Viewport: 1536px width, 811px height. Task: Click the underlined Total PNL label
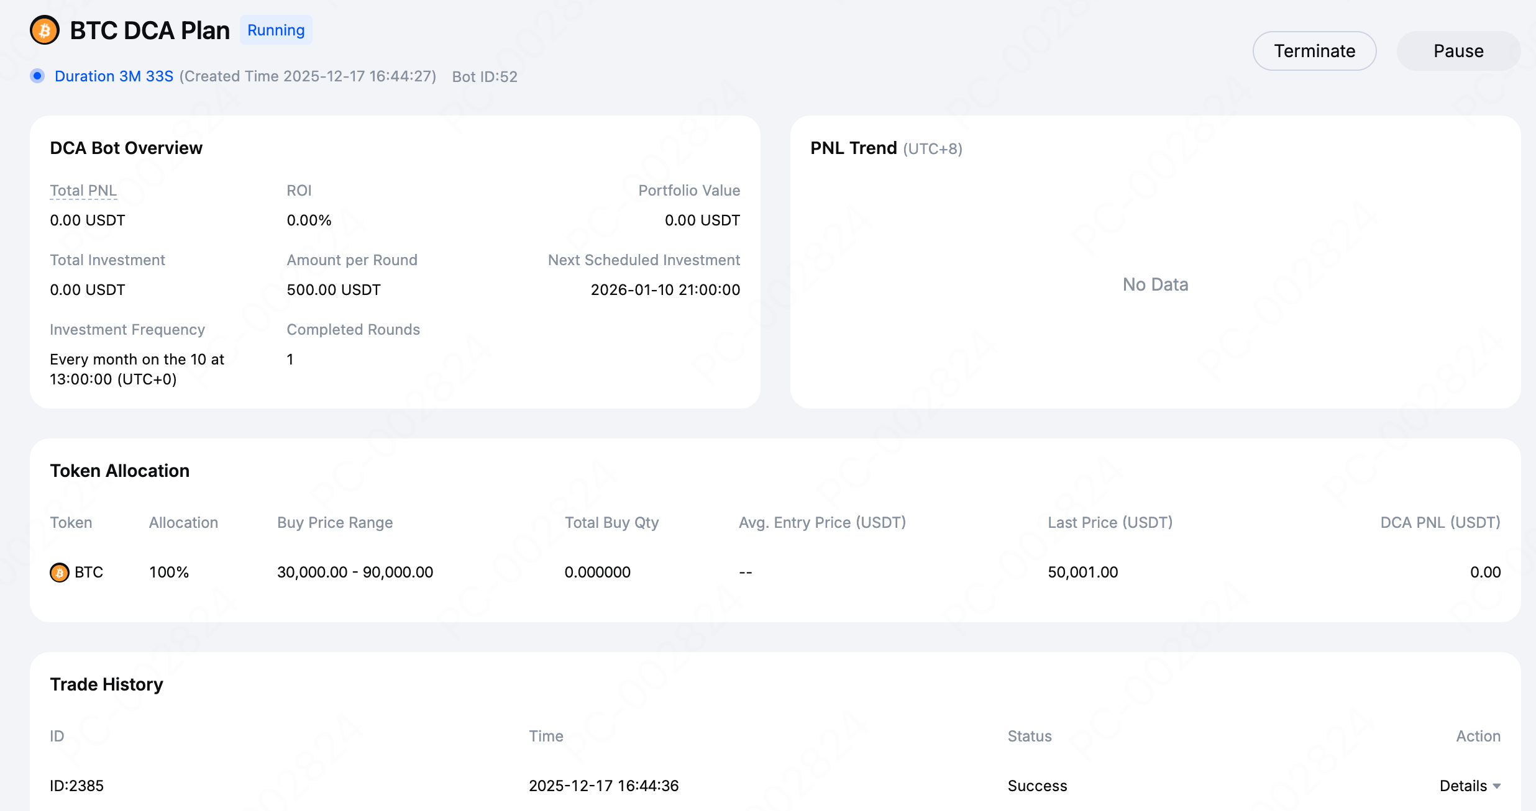(83, 191)
